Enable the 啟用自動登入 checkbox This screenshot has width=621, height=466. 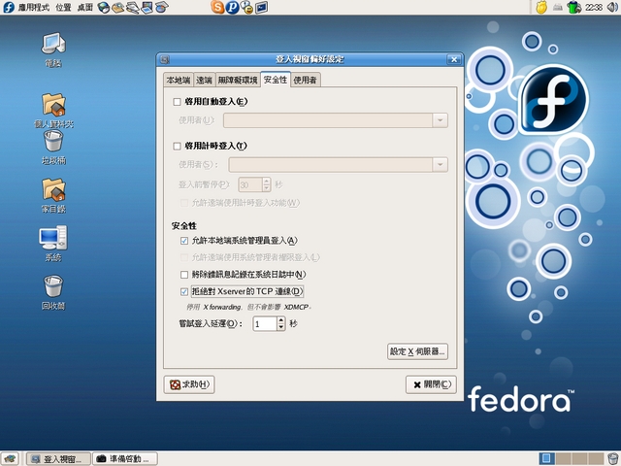(x=177, y=102)
